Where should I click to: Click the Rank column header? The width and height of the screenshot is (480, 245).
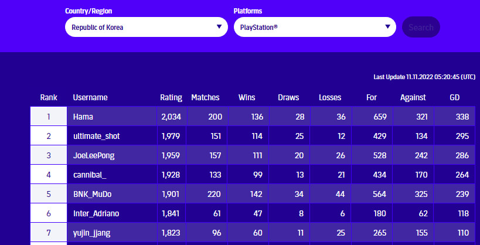48,97
